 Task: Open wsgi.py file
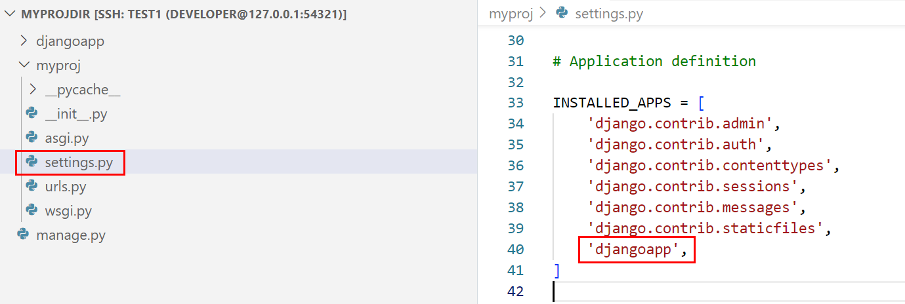(68, 210)
